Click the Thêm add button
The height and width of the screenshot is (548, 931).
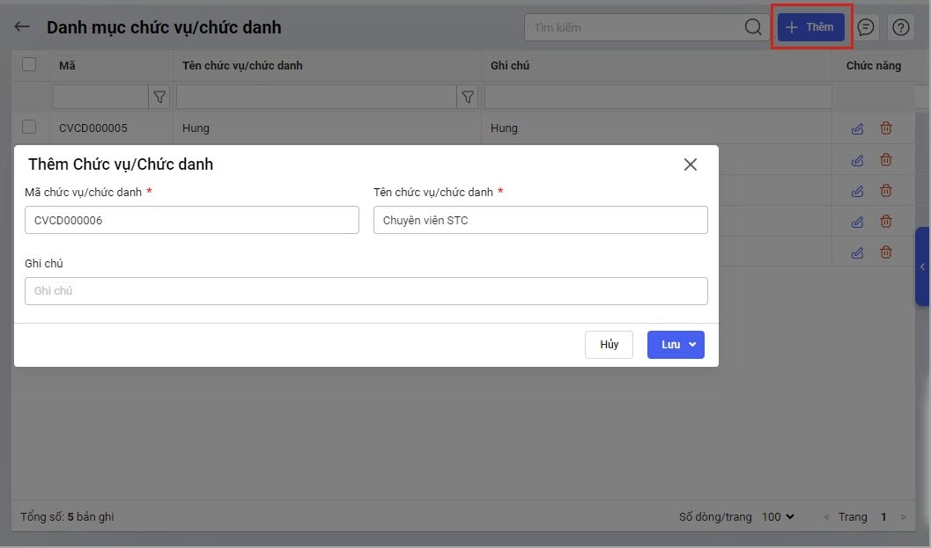(x=810, y=27)
